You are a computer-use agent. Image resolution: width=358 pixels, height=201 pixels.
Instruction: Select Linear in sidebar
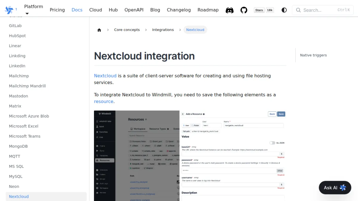15,46
